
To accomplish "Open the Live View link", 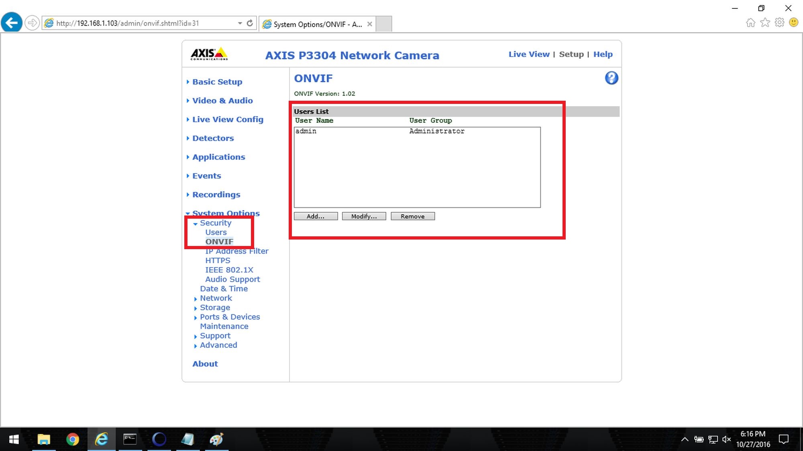I will pos(528,54).
